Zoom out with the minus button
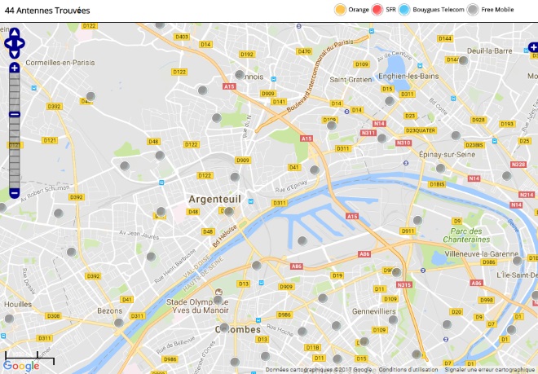 pos(15,193)
